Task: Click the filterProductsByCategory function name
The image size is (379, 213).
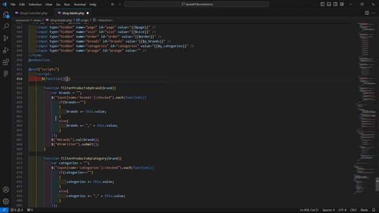Action: point(83,159)
